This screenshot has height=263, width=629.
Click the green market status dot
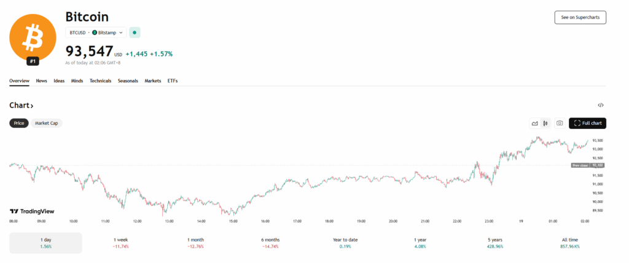pyautogui.click(x=135, y=32)
